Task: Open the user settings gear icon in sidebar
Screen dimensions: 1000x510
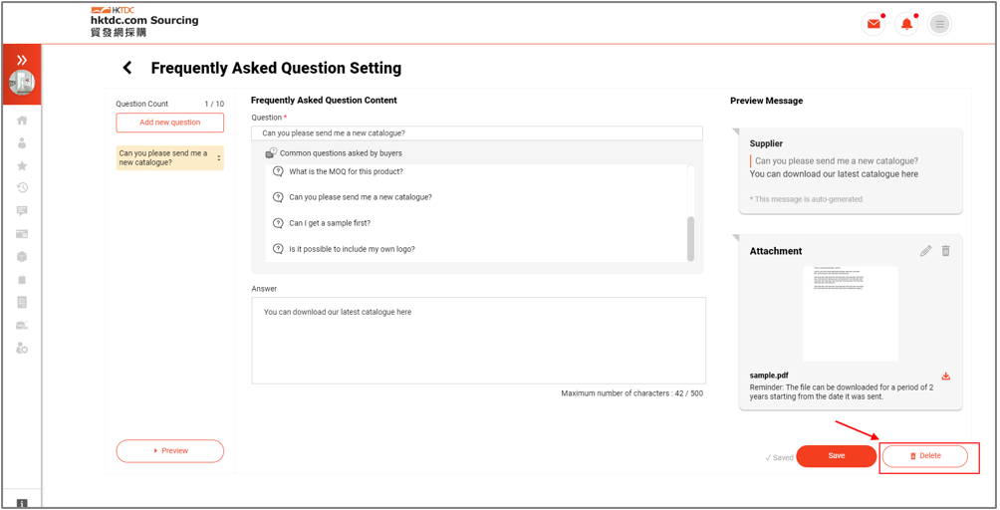Action: [22, 348]
